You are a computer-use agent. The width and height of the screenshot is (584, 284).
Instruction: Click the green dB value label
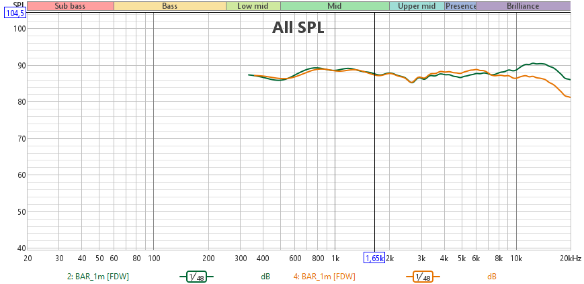click(265, 276)
